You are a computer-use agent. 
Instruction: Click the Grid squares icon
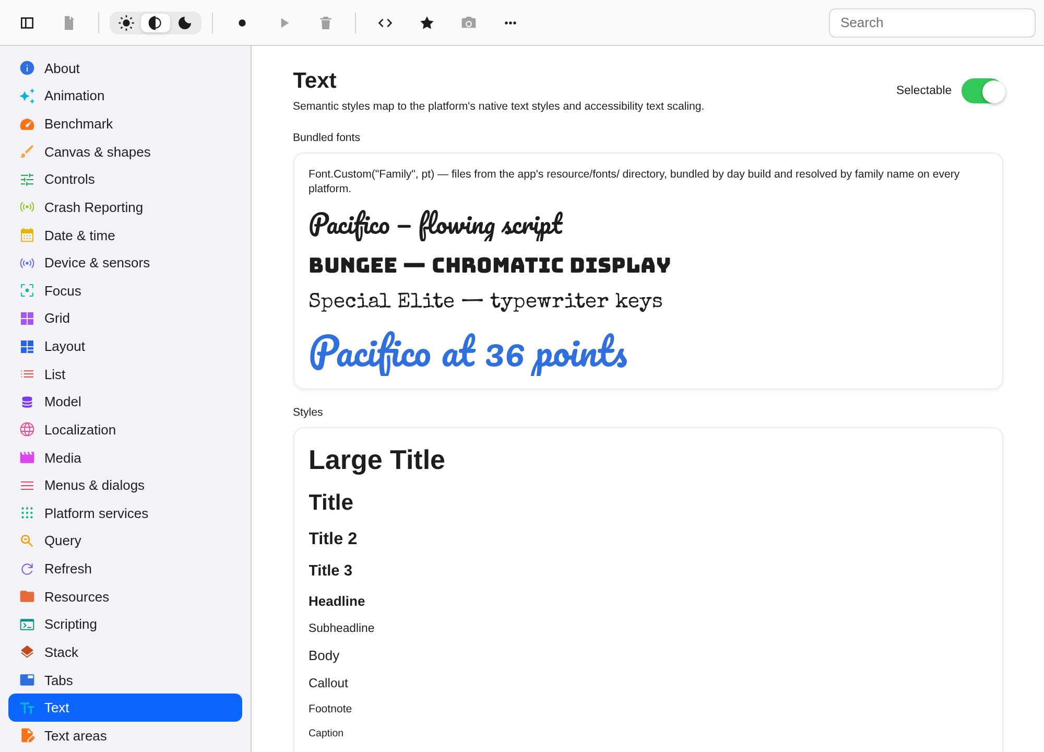point(27,319)
